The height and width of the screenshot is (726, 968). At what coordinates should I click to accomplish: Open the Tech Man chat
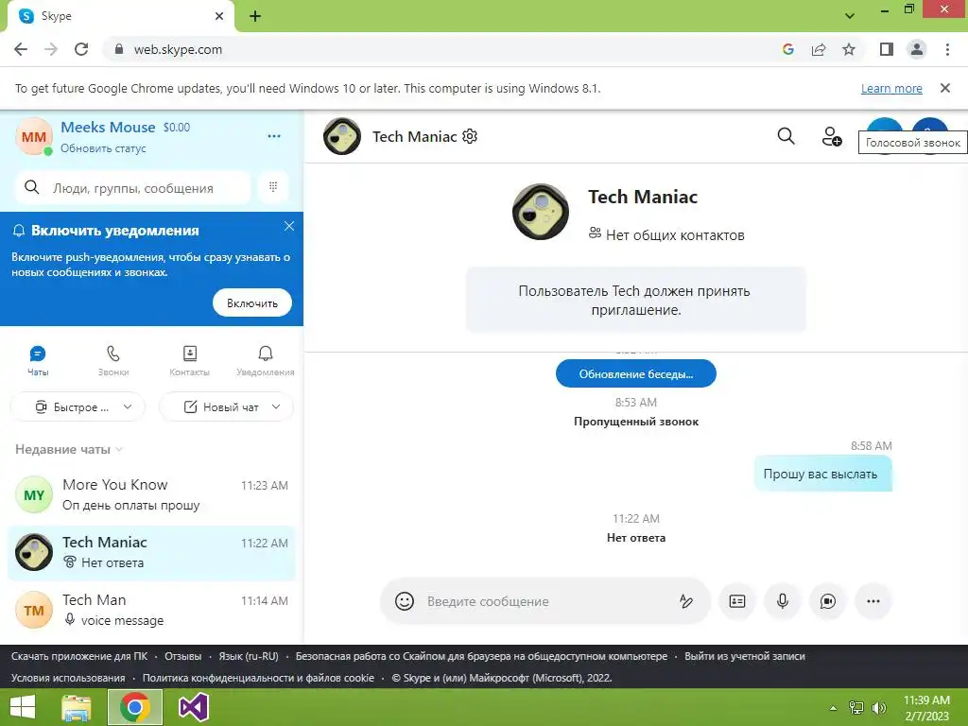151,610
